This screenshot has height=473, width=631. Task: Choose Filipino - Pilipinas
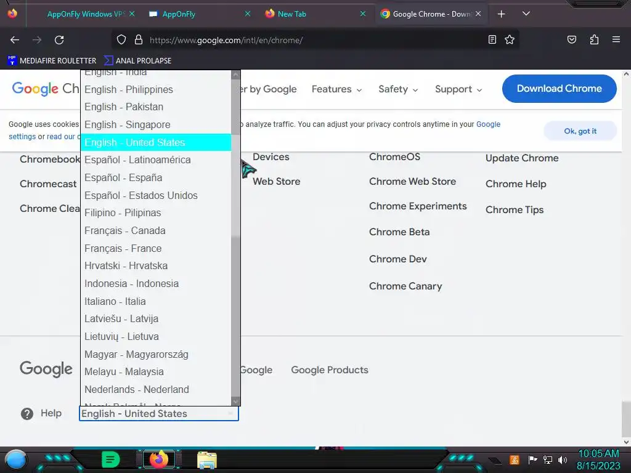(x=156, y=212)
